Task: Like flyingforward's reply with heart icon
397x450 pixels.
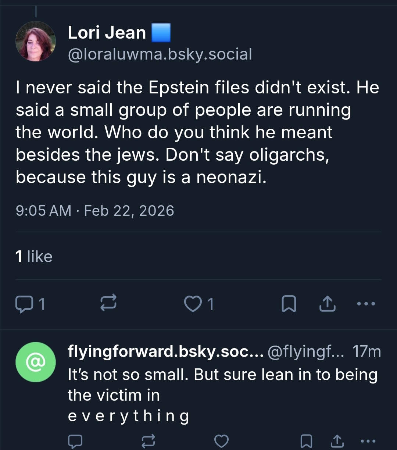Action: pyautogui.click(x=221, y=441)
